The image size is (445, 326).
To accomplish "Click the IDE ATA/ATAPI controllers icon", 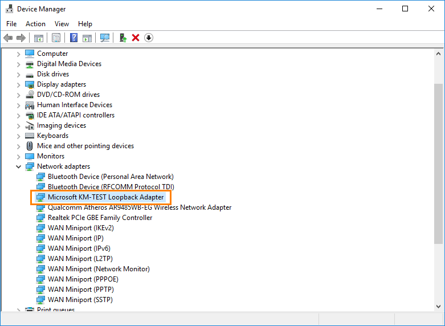I will [x=30, y=115].
